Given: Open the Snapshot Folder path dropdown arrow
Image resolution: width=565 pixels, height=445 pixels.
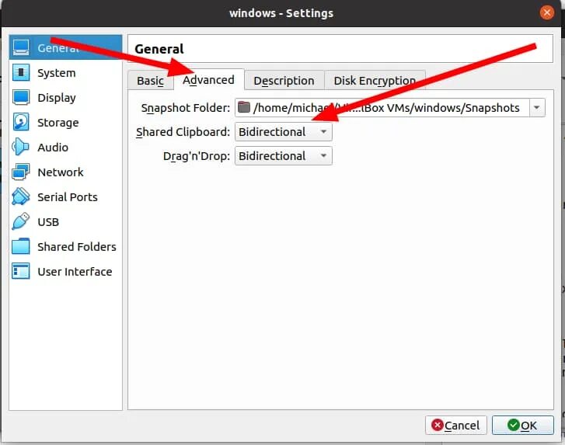Looking at the screenshot, I should [x=537, y=108].
